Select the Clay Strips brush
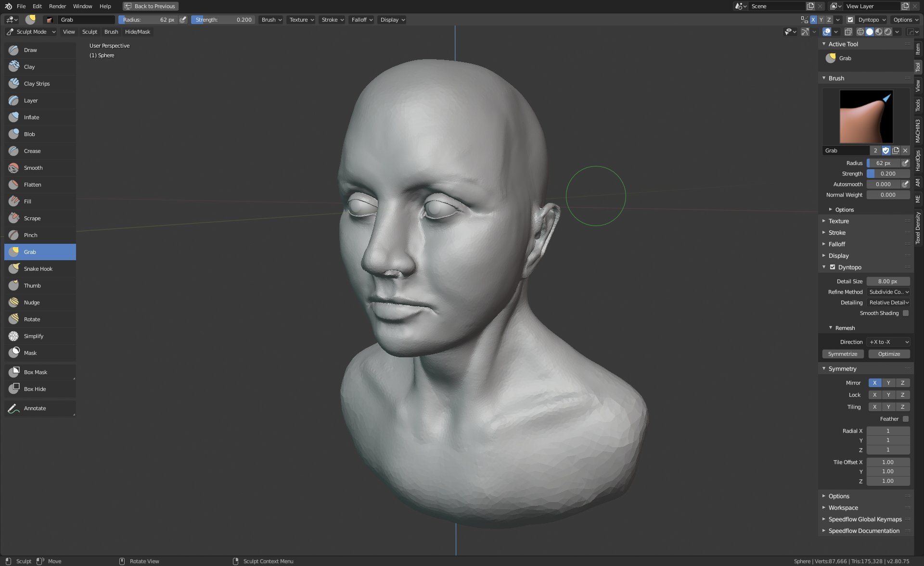 37,84
